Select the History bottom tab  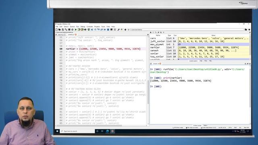point(205,126)
